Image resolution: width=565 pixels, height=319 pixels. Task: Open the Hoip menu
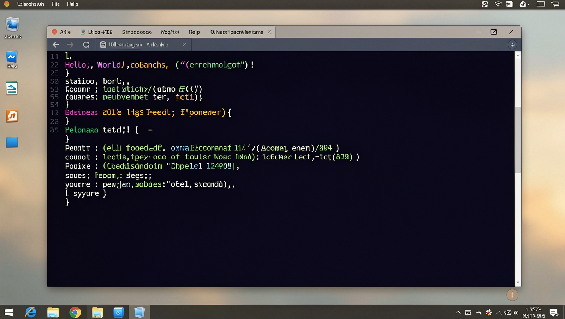point(194,32)
